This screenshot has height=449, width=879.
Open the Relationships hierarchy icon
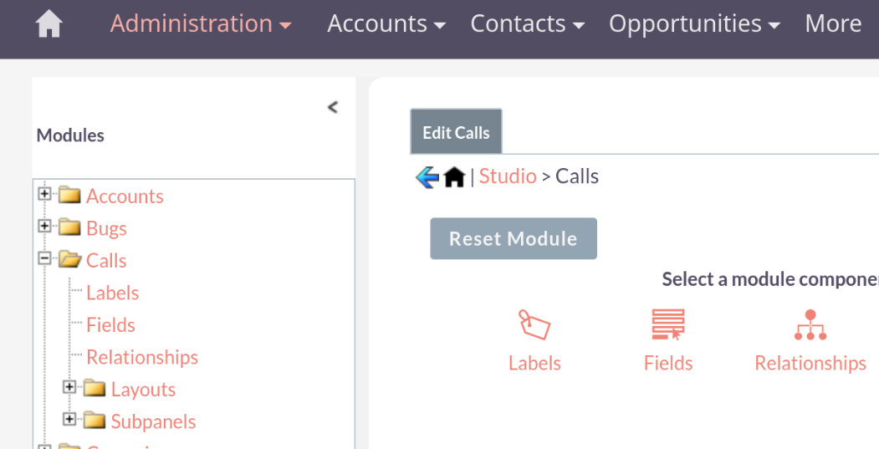pyautogui.click(x=810, y=324)
